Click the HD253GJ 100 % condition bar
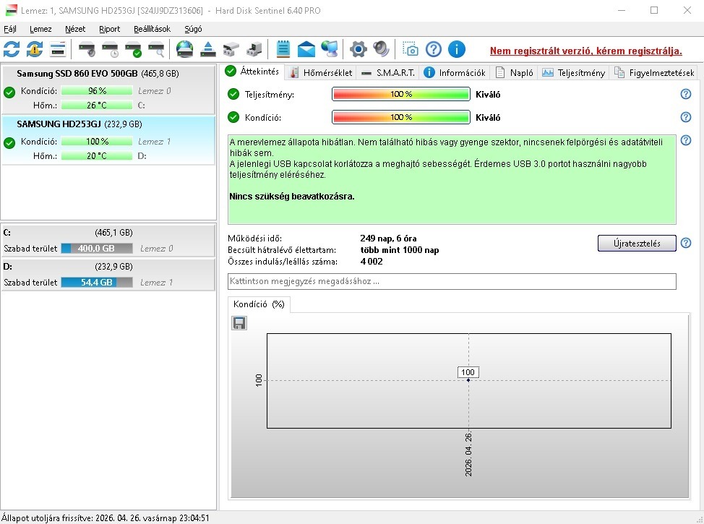Image resolution: width=704 pixels, height=524 pixels. click(97, 142)
